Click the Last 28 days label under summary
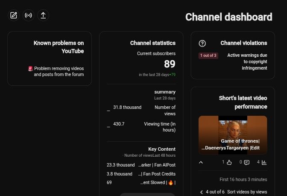 tap(165, 98)
